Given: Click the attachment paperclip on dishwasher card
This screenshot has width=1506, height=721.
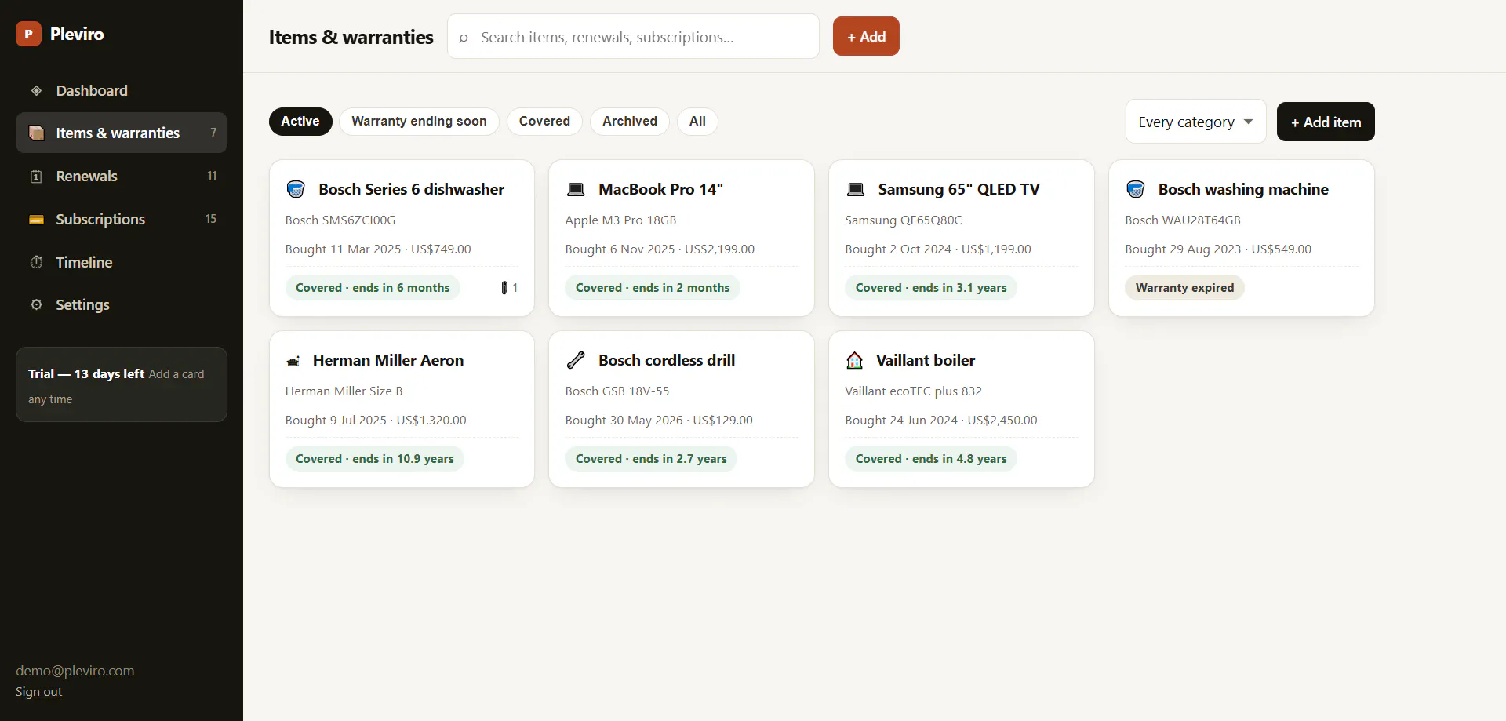Looking at the screenshot, I should coord(504,288).
